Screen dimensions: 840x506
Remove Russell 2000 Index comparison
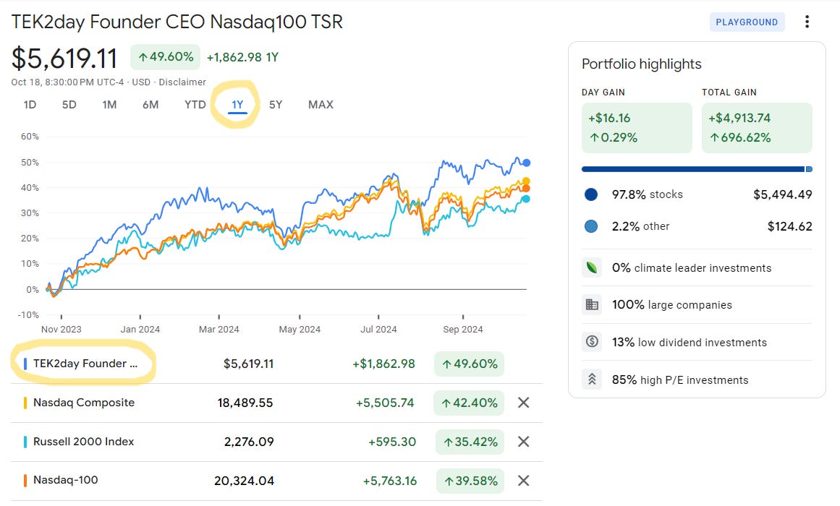click(x=523, y=442)
